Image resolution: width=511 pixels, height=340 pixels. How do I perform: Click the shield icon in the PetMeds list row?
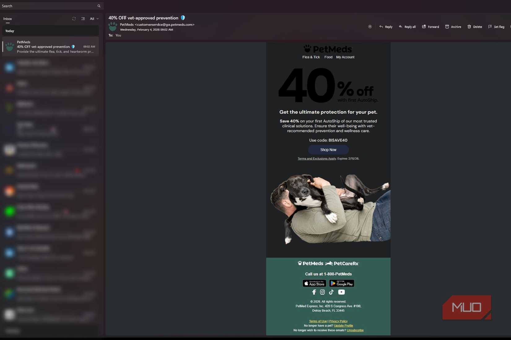73,47
